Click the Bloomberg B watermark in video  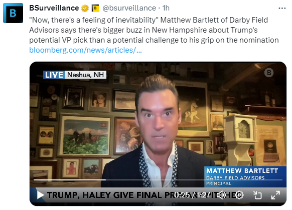(269, 73)
